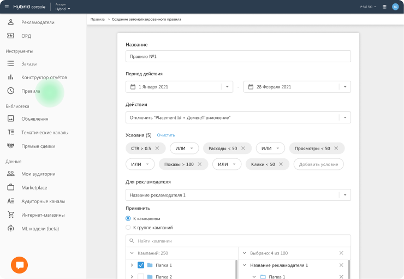Expand the Папка 1 tree node
Viewport: 404px width, 279px height.
[132, 265]
